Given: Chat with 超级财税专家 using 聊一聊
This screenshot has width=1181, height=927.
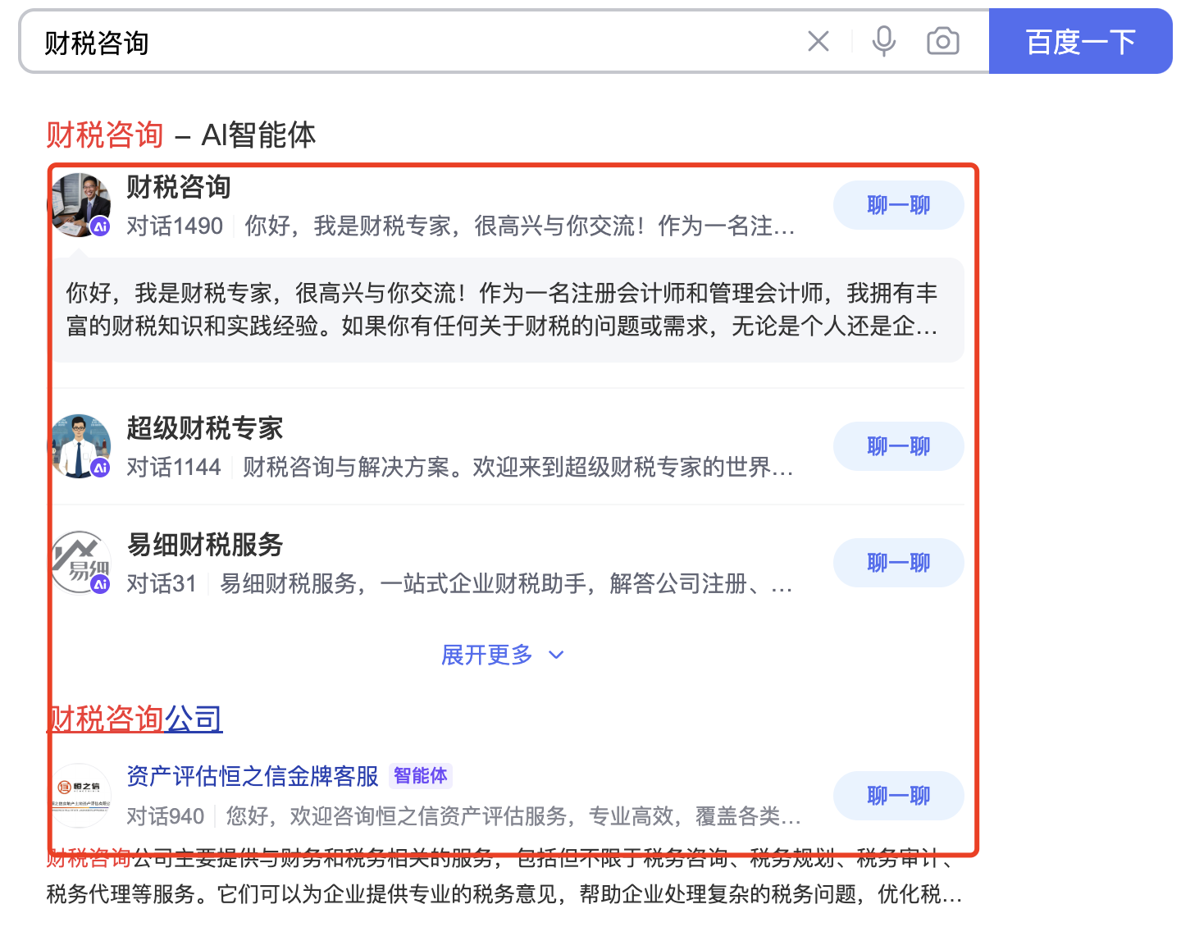Looking at the screenshot, I should pos(898,446).
